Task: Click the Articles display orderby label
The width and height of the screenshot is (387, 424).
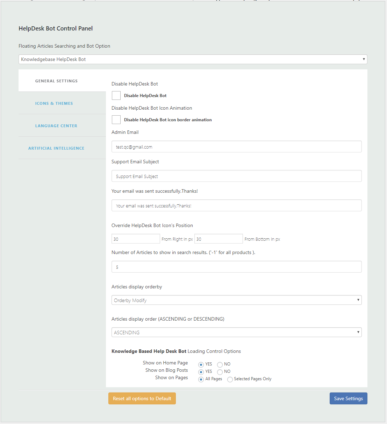Action: [x=137, y=287]
